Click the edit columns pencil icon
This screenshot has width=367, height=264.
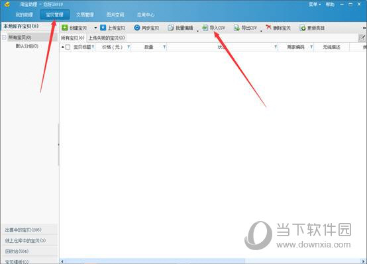pyautogui.click(x=362, y=38)
